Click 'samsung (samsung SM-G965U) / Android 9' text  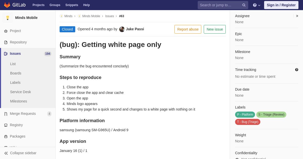(94, 130)
